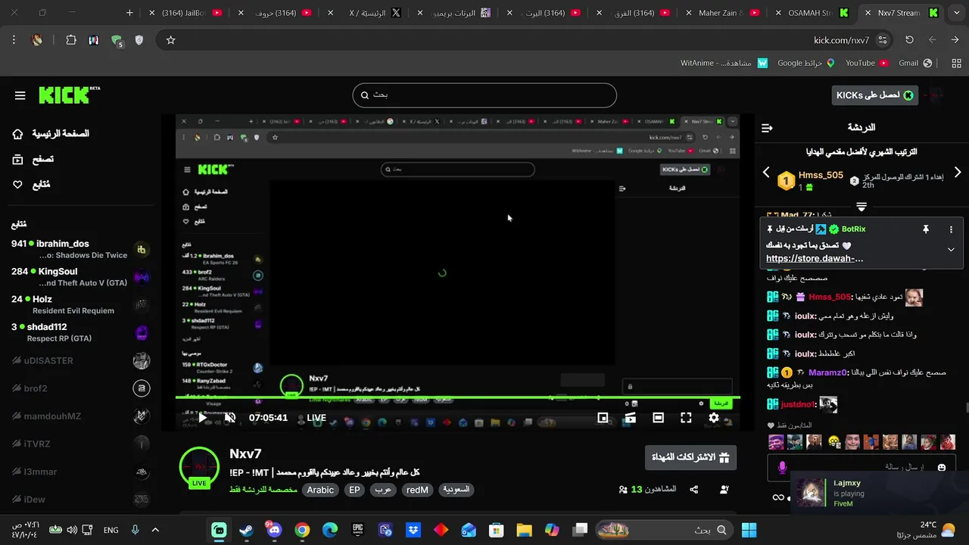The height and width of the screenshot is (545, 969).
Task: Open the emoji picker in chat
Action: (942, 468)
